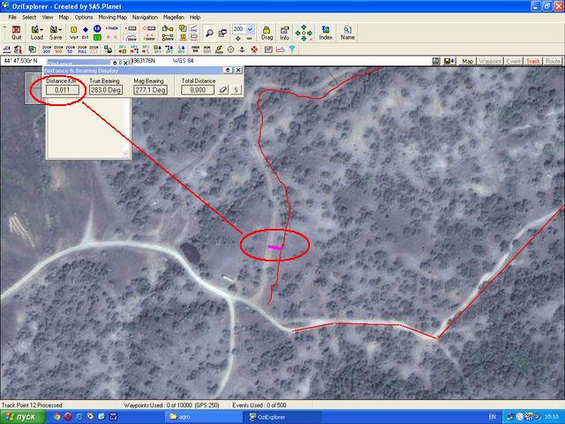The image size is (565, 424).
Task: Open the Moving Map menu
Action: [112, 17]
